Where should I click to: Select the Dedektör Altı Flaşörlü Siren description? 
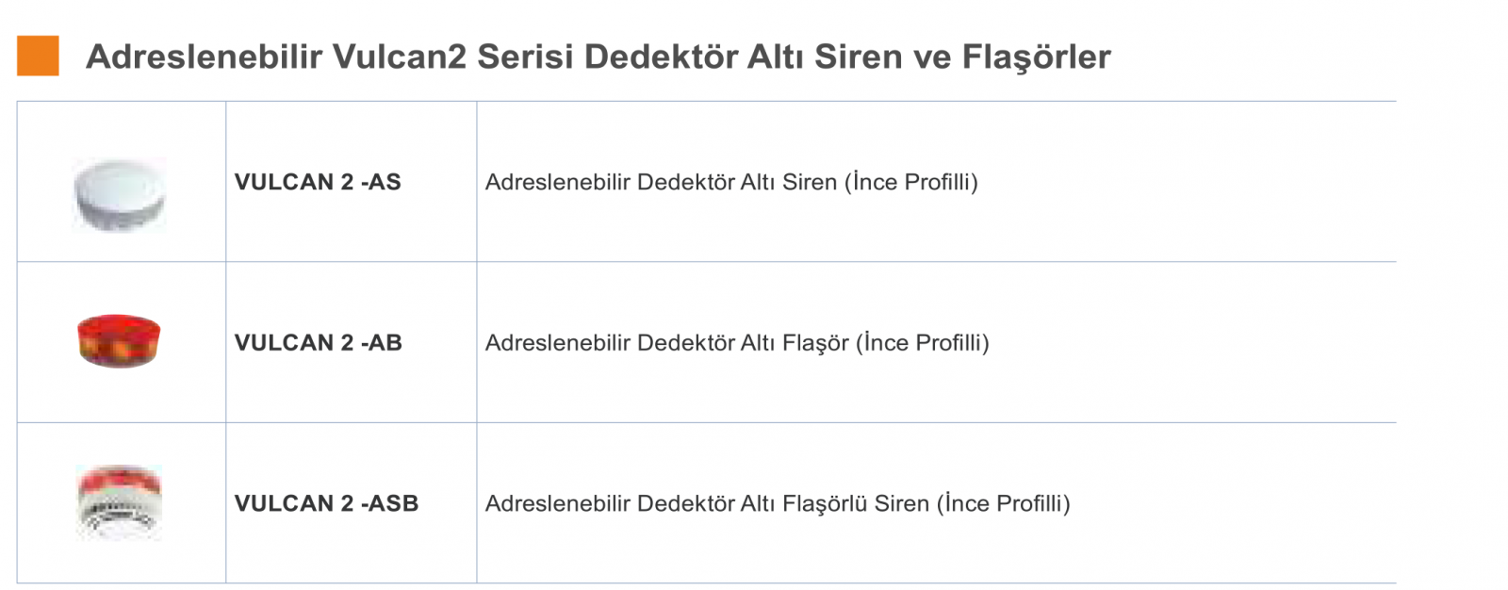(x=778, y=503)
